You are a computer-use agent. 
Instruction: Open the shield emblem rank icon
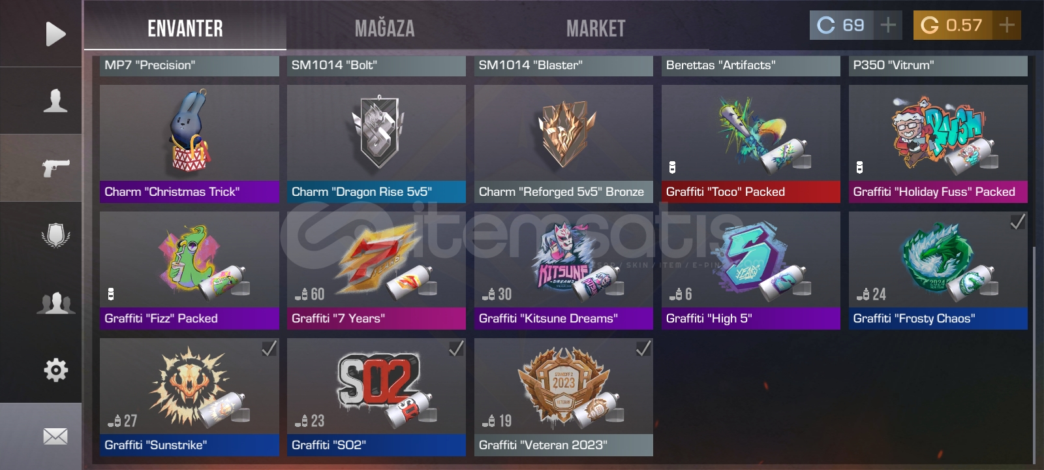55,236
